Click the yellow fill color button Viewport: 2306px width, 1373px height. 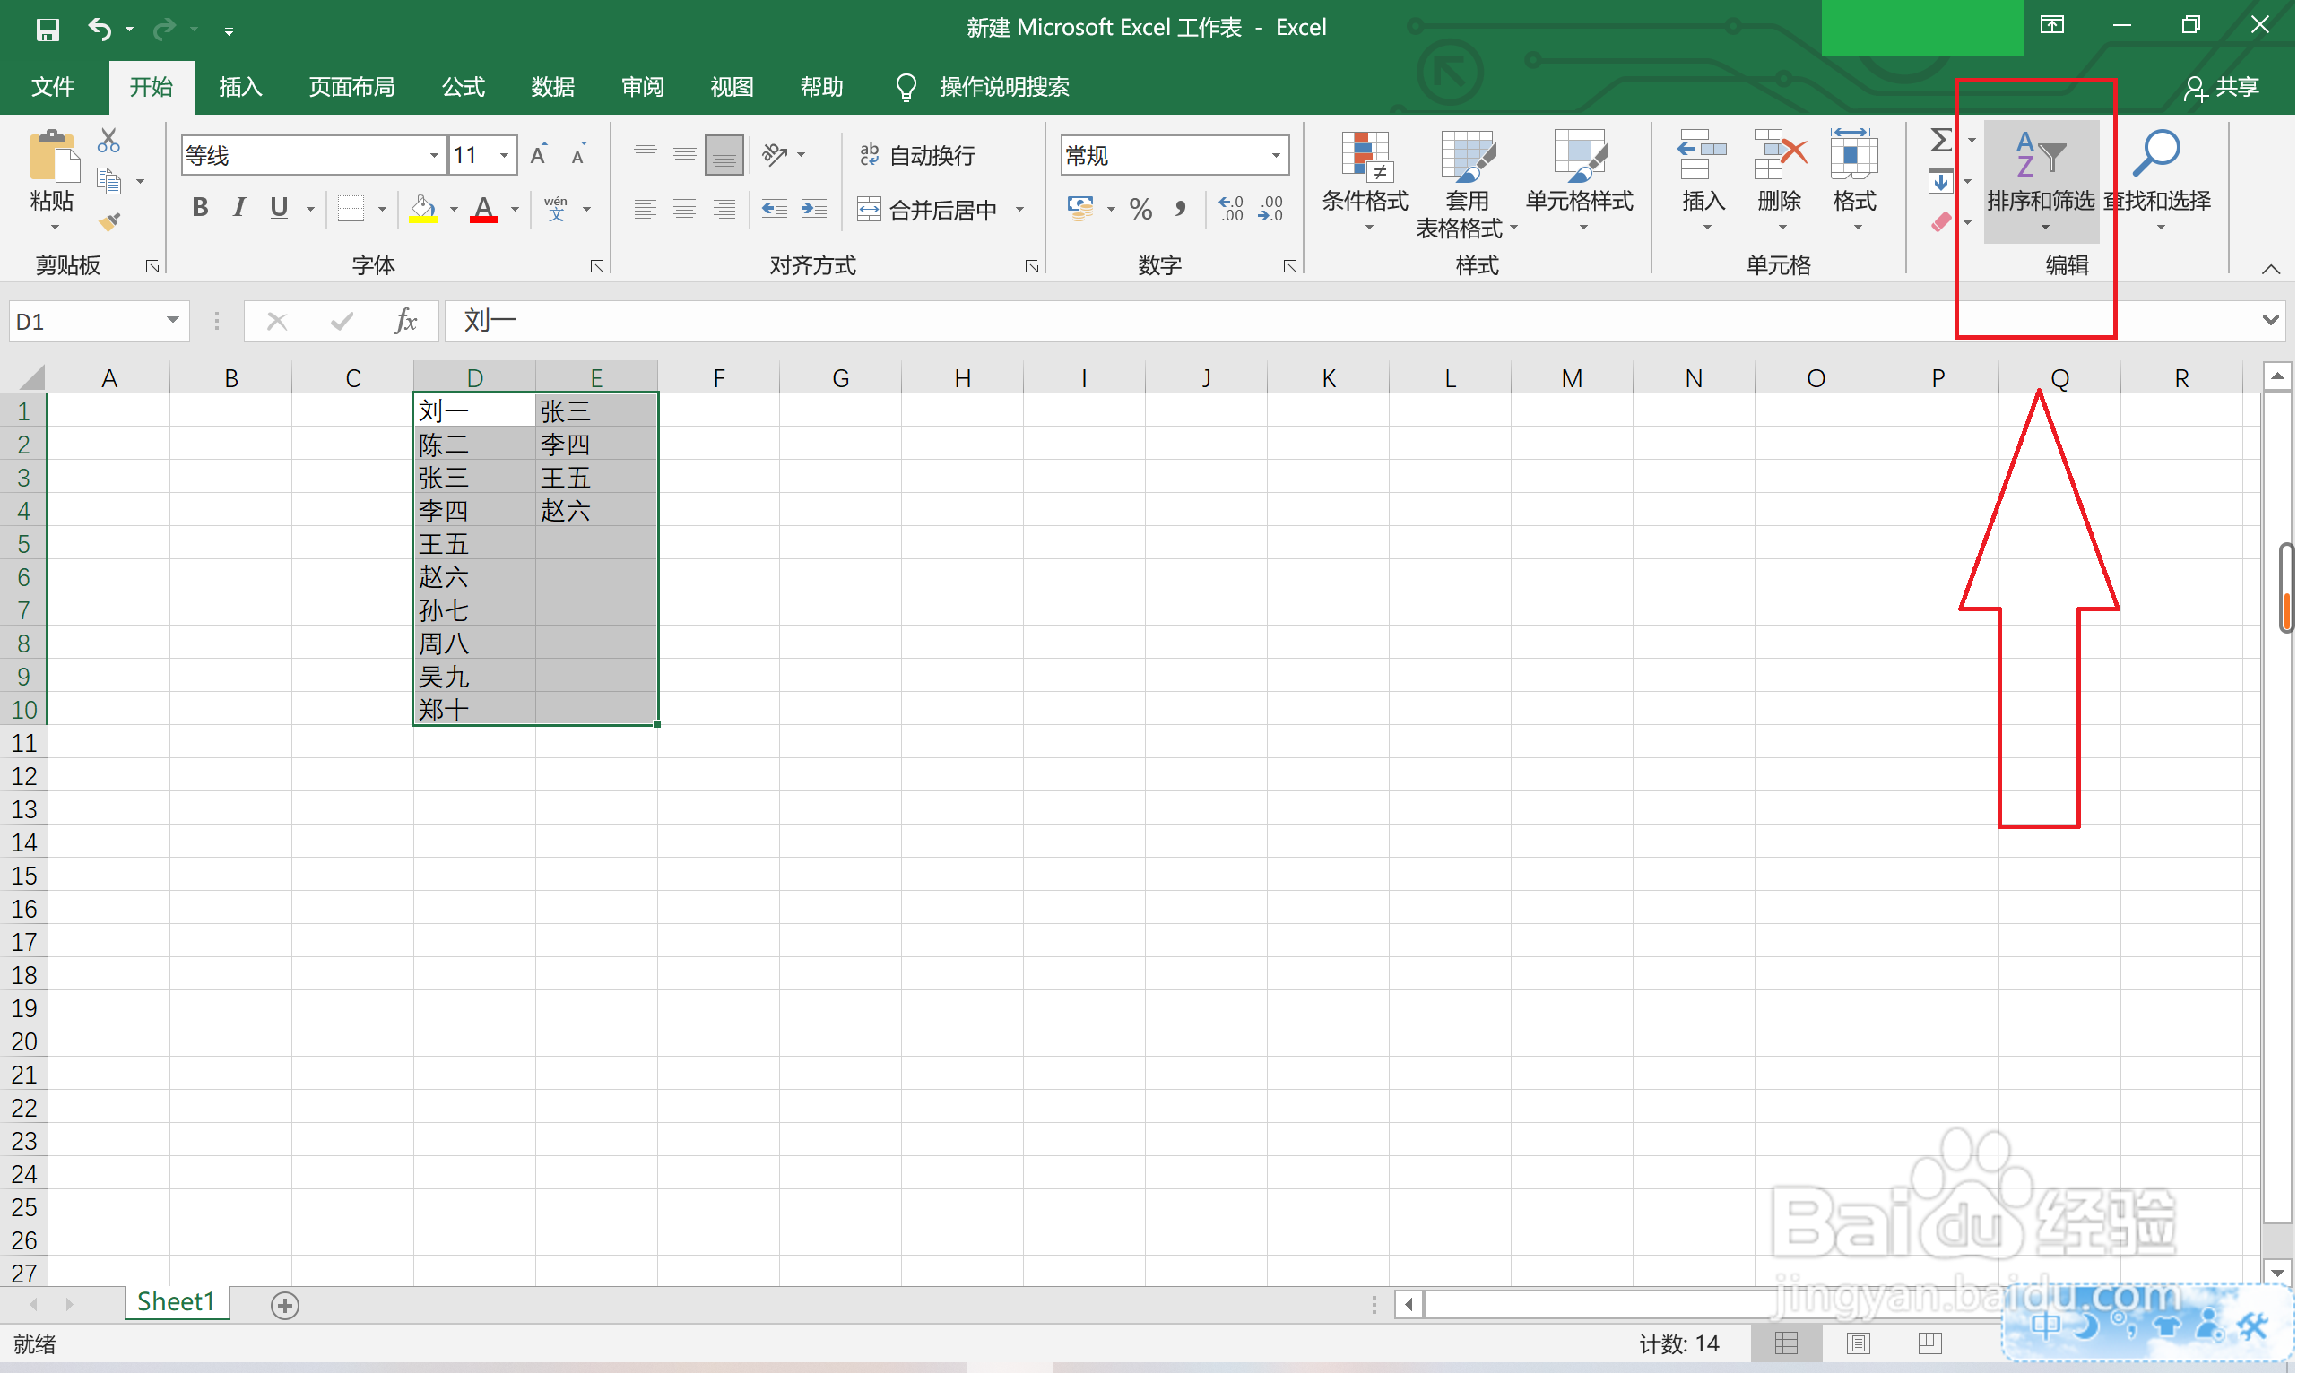click(424, 209)
